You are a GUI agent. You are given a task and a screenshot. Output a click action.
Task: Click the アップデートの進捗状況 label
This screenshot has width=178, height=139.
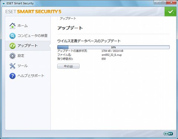(x=72, y=51)
